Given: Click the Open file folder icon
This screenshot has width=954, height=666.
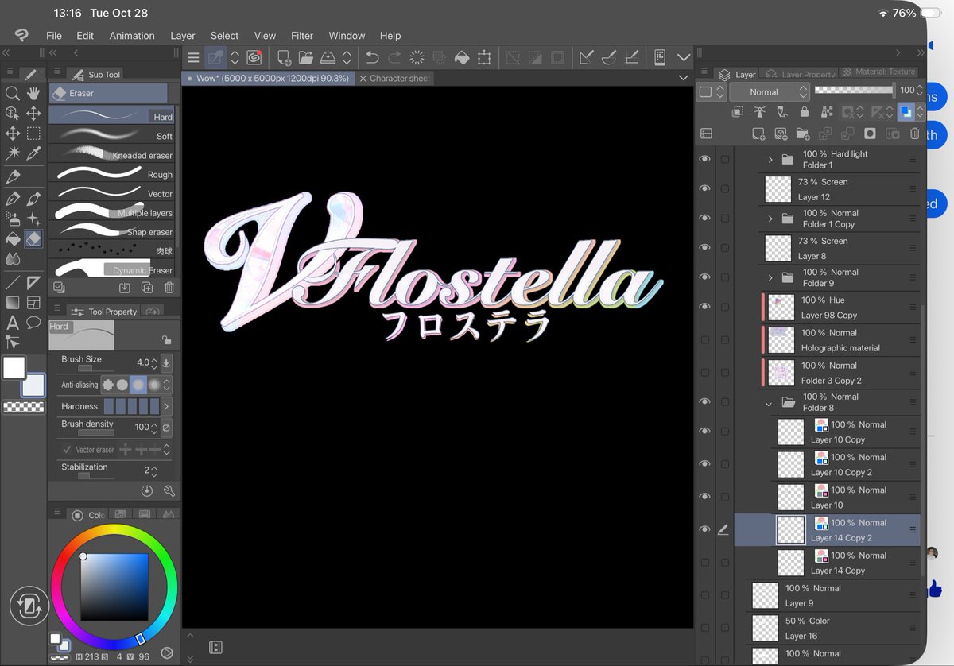Looking at the screenshot, I should (305, 57).
